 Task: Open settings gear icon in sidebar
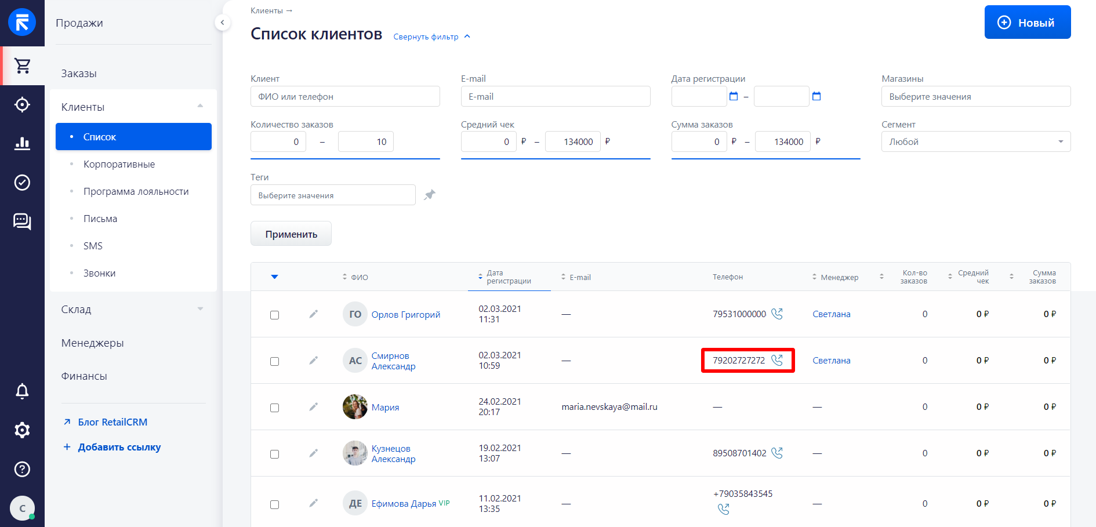tap(23, 430)
